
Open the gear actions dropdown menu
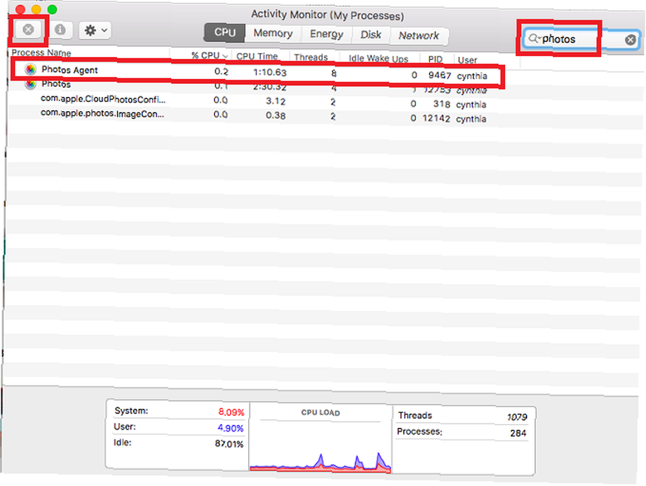pyautogui.click(x=95, y=30)
